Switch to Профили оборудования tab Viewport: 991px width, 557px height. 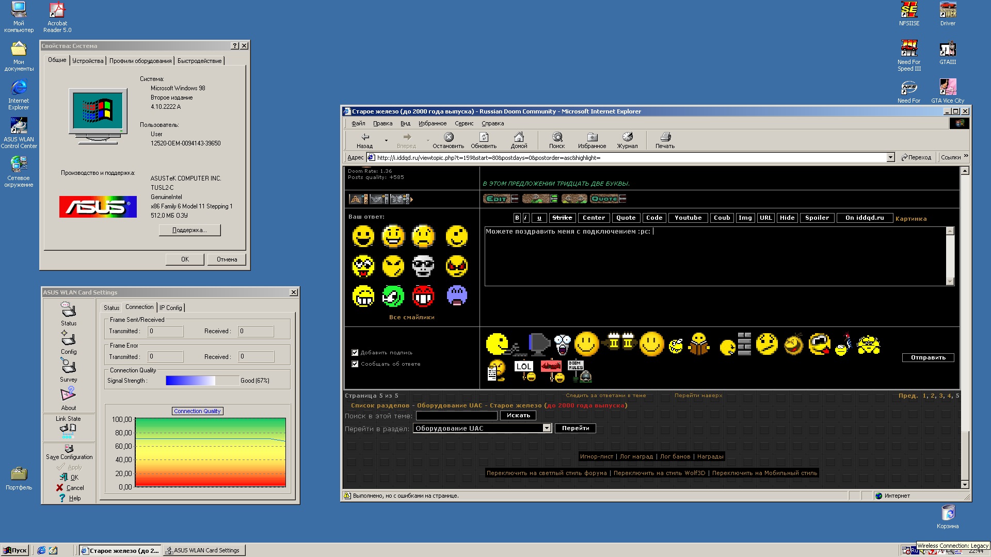[x=140, y=61]
